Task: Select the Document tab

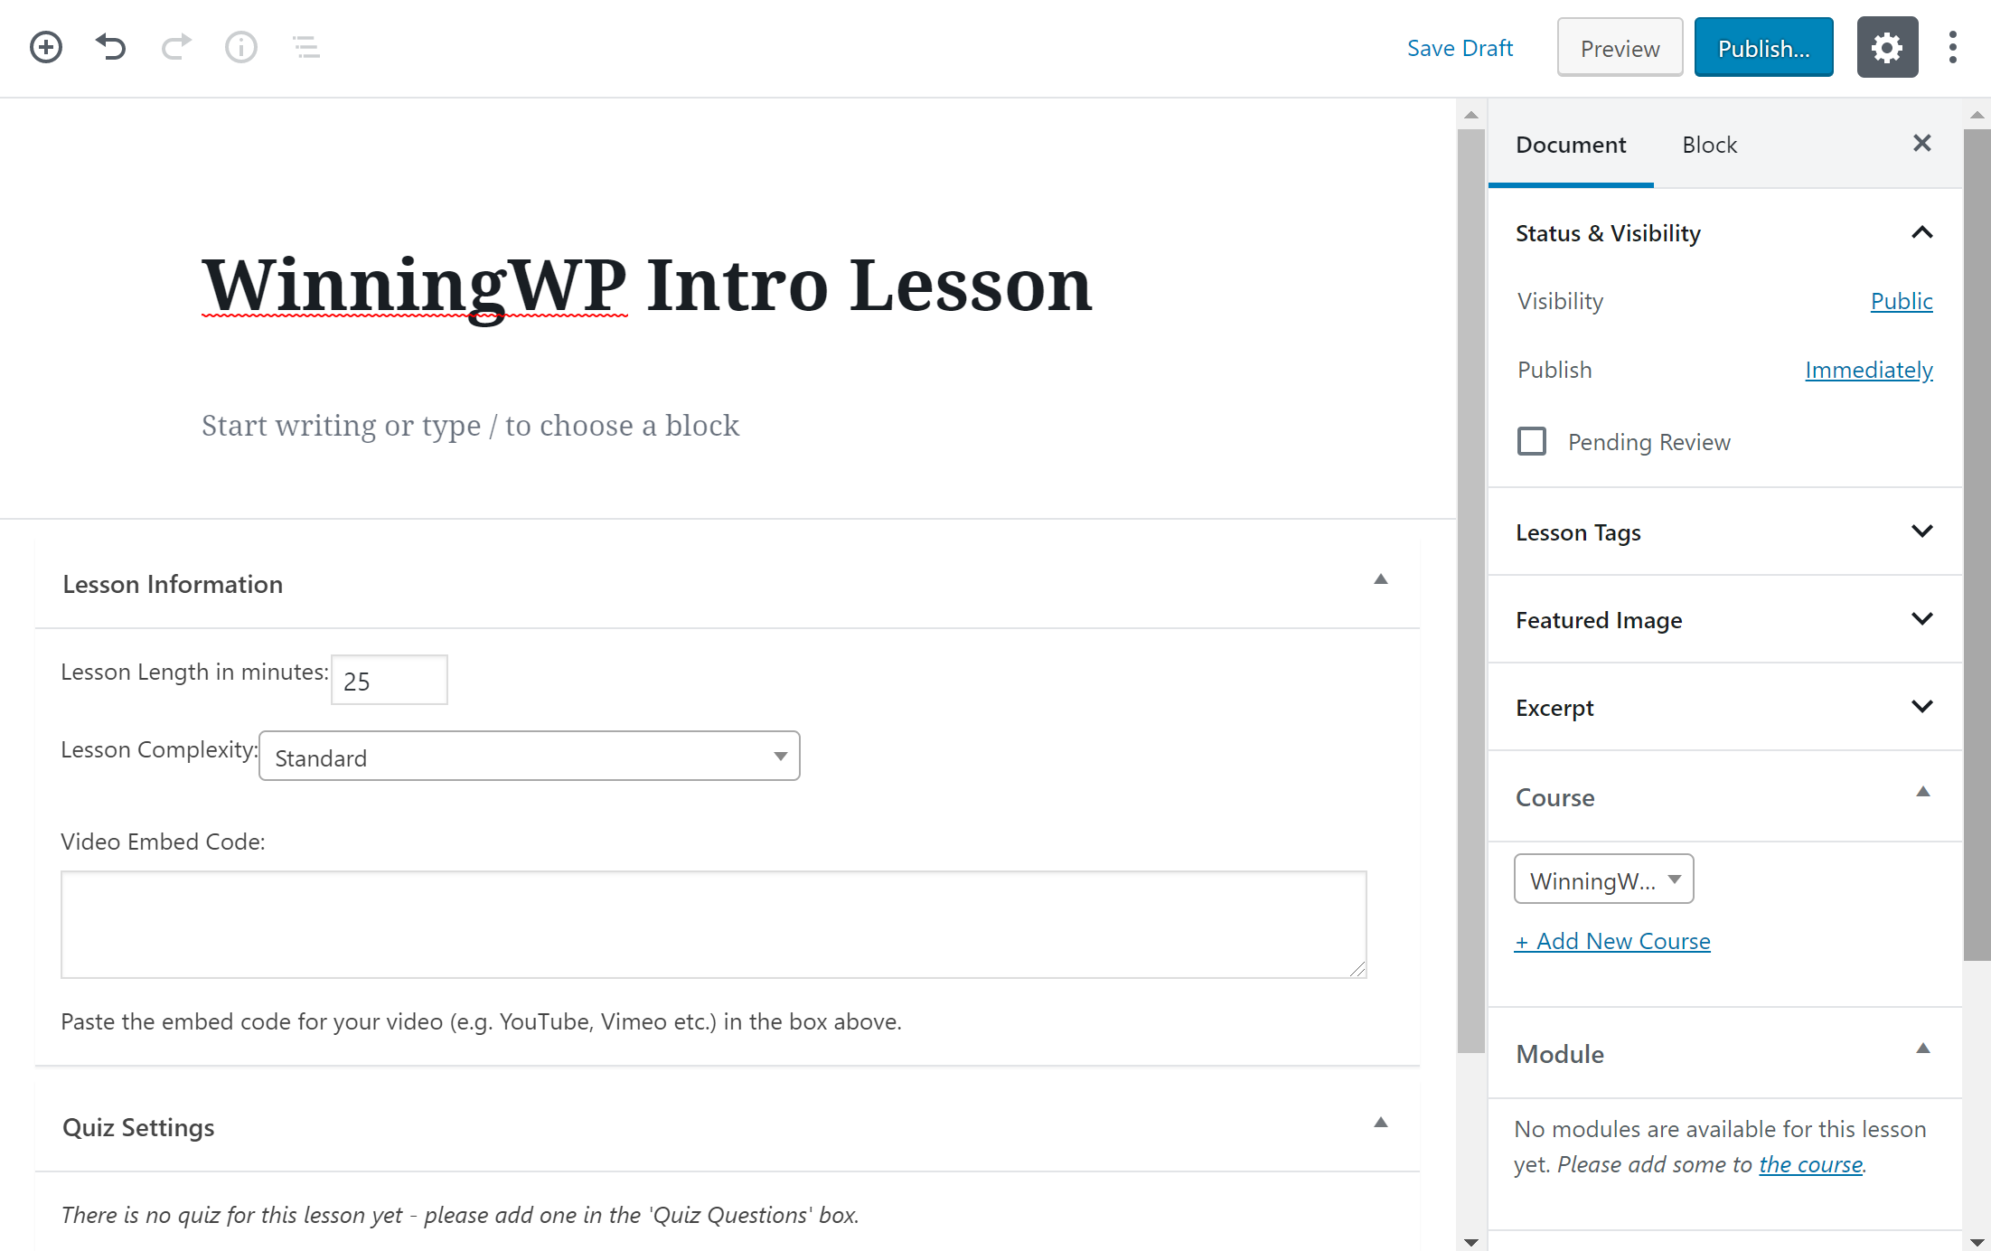Action: tap(1571, 145)
